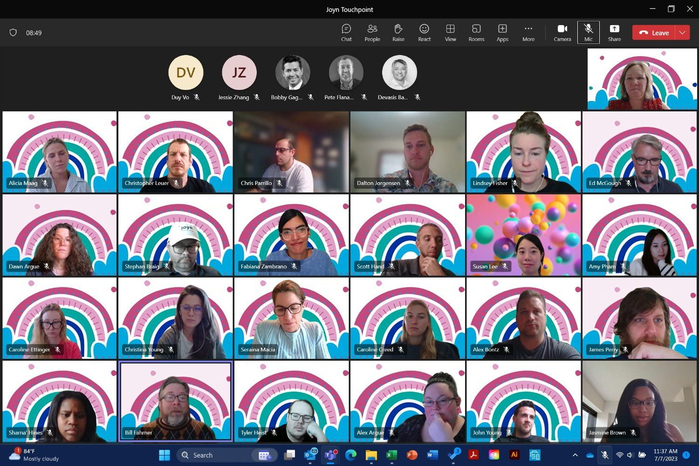Viewport: 699px width, 466px height.
Task: Select Sharna' Hines's video tile
Action: 59,401
